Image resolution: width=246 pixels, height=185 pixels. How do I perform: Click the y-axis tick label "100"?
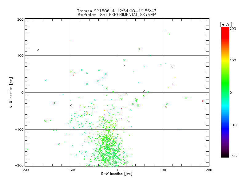point(21,55)
